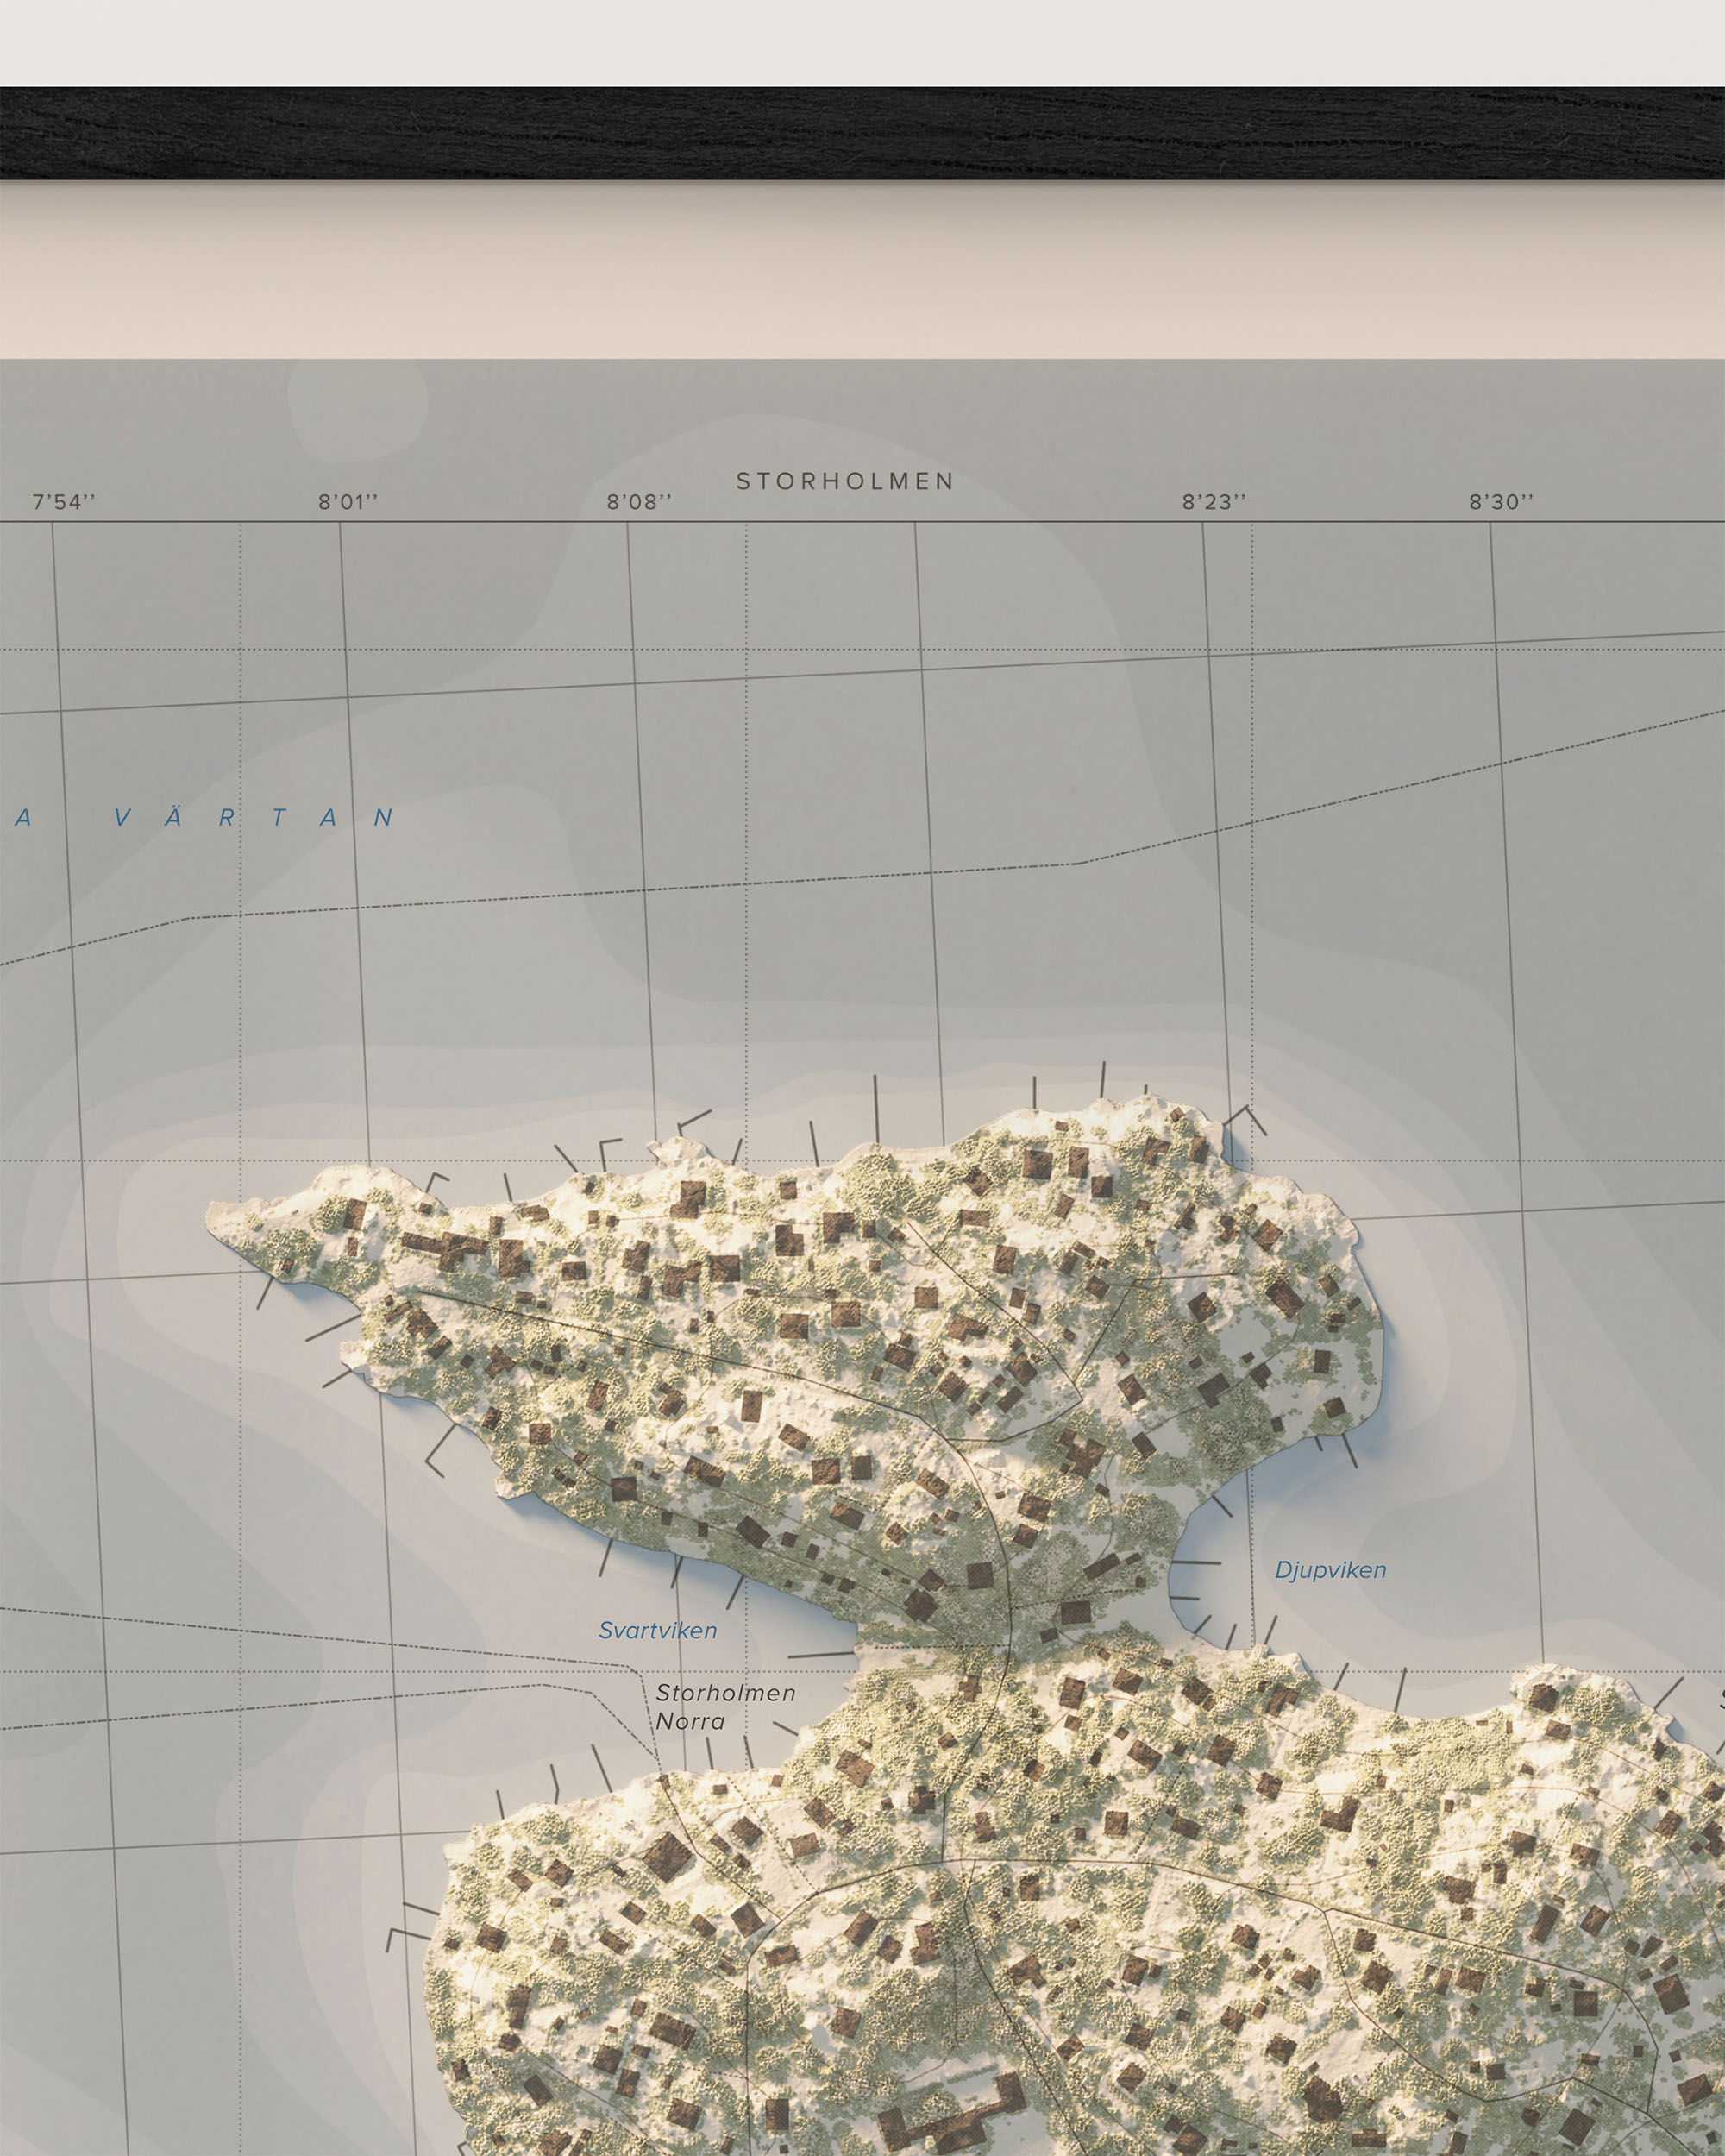Select the 7'54'' longitude label
Viewport: 1725px width, 2156px height.
click(x=64, y=502)
